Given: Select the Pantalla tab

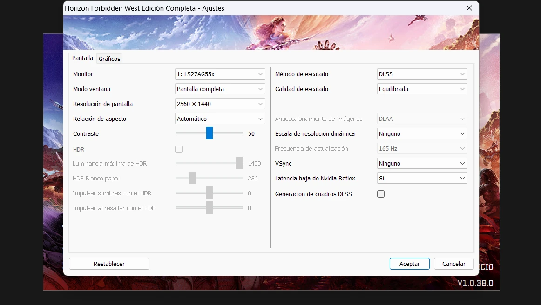Looking at the screenshot, I should (82, 58).
